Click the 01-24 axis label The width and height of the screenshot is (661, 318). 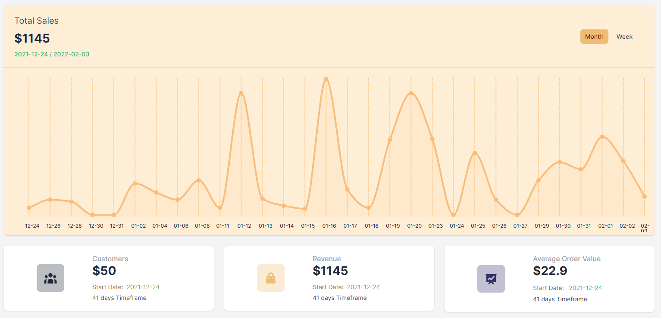(x=457, y=226)
